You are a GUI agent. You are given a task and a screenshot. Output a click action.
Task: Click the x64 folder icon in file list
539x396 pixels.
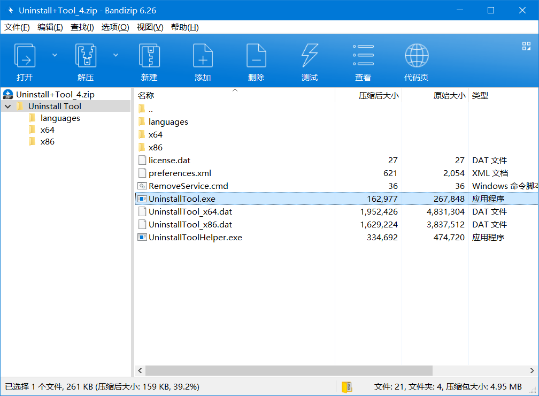tap(142, 134)
